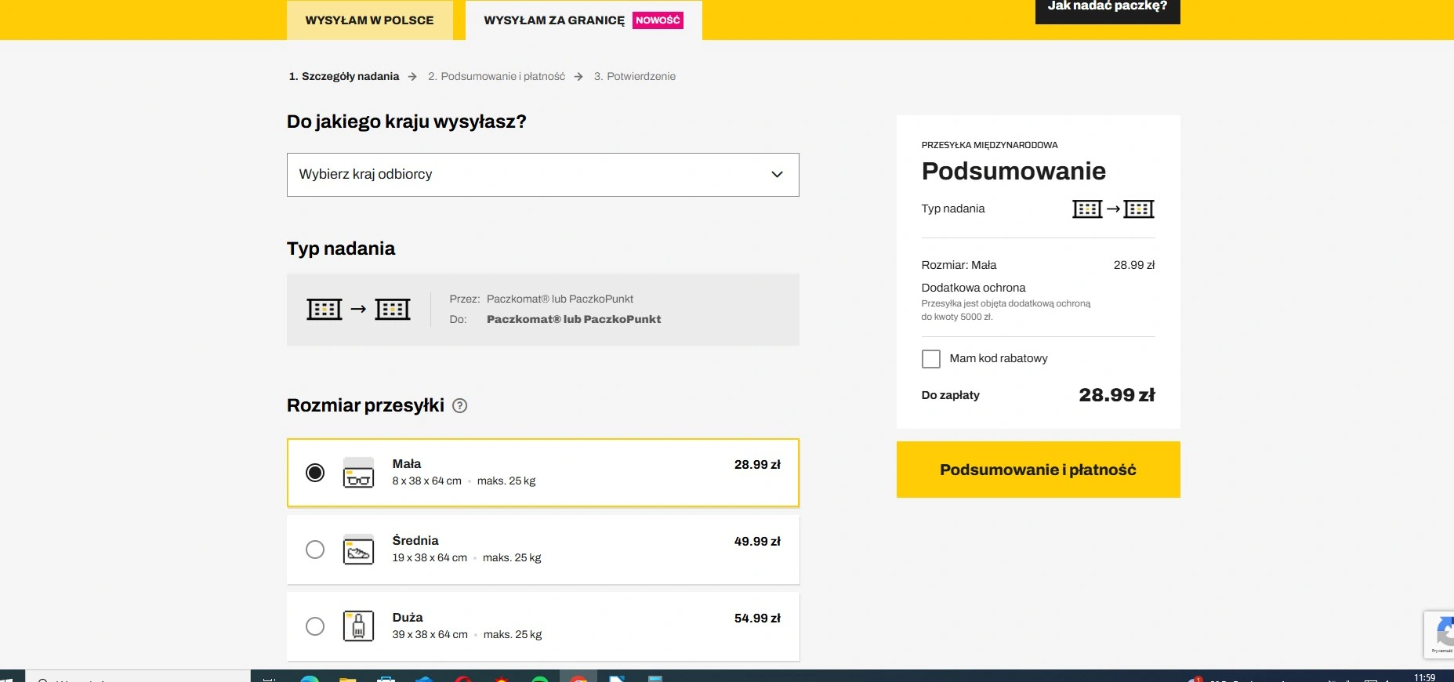Screen dimensions: 1454x682
Task: Tick the Mam kod rabatowy checkbox
Action: [x=930, y=359]
